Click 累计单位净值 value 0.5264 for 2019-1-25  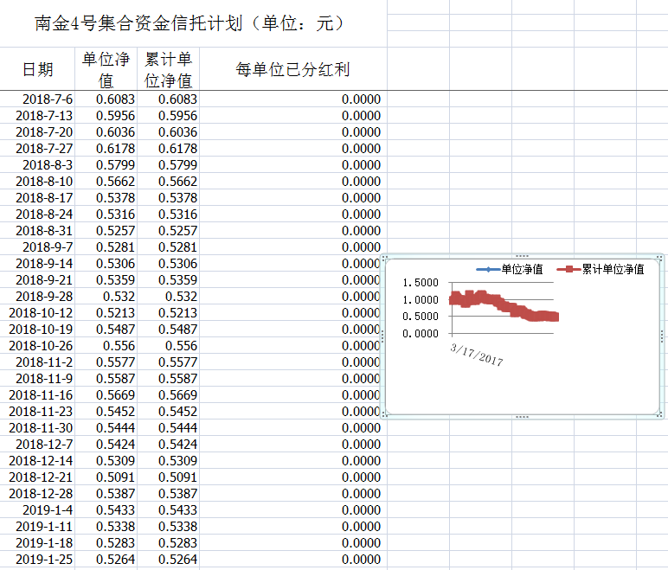pos(168,560)
